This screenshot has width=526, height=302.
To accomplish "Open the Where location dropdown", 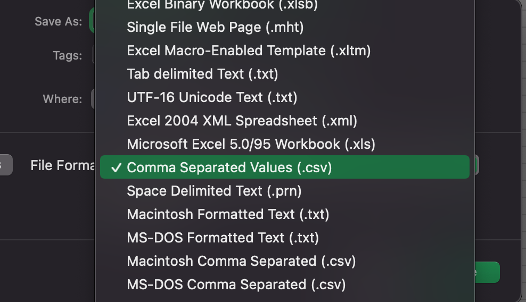I will click(x=93, y=99).
